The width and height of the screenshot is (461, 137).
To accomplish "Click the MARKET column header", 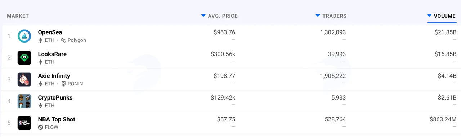I will click(18, 16).
